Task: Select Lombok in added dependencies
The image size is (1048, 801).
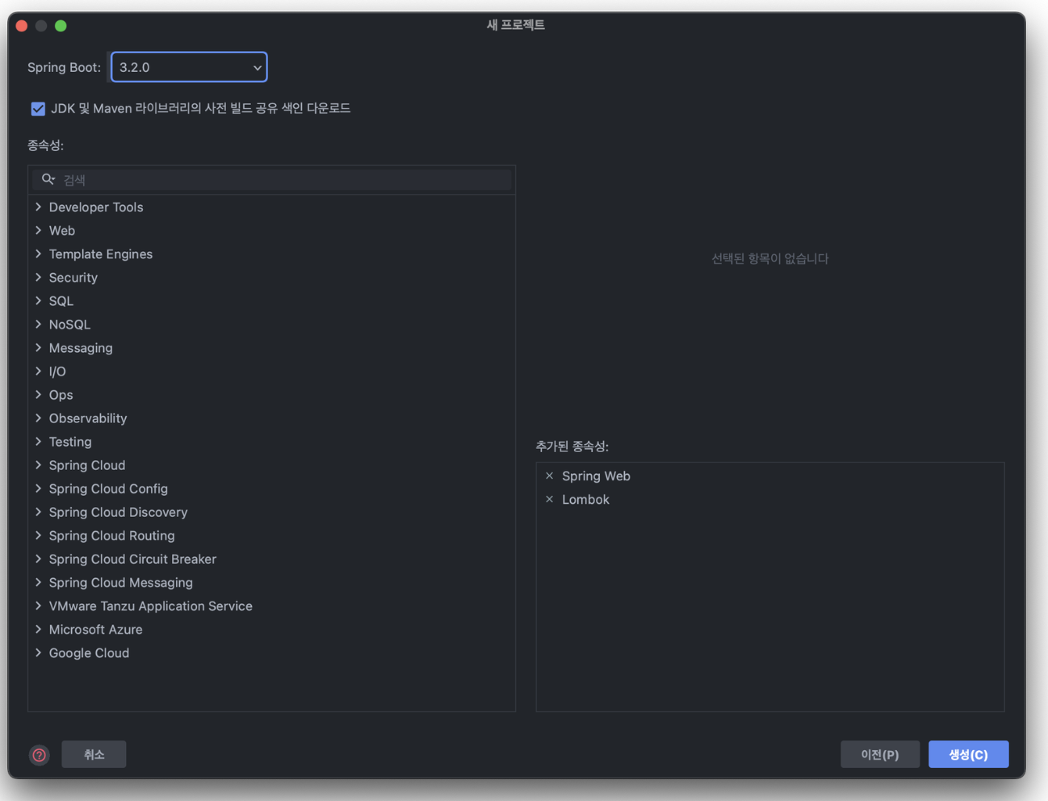Action: 585,500
